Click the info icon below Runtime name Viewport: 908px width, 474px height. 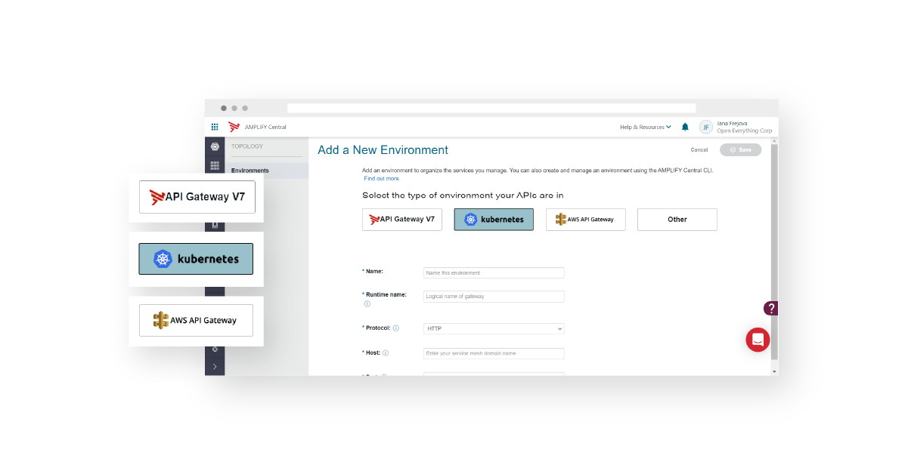click(367, 303)
